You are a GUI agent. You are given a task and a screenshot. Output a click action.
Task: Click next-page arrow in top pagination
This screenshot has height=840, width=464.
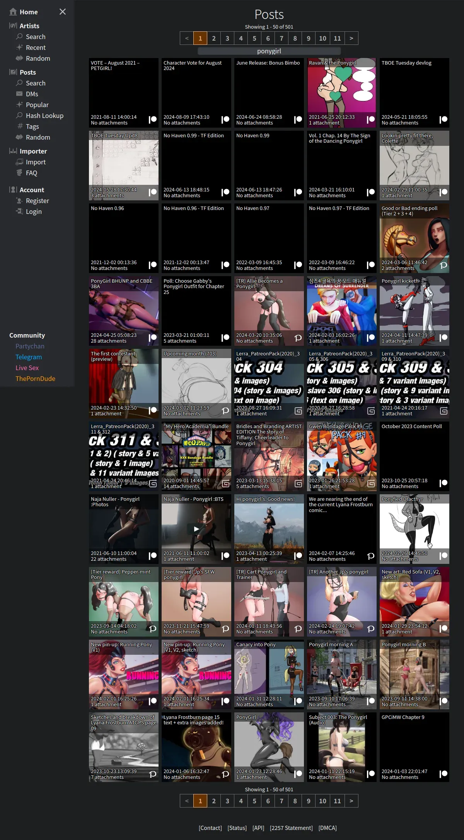click(351, 38)
